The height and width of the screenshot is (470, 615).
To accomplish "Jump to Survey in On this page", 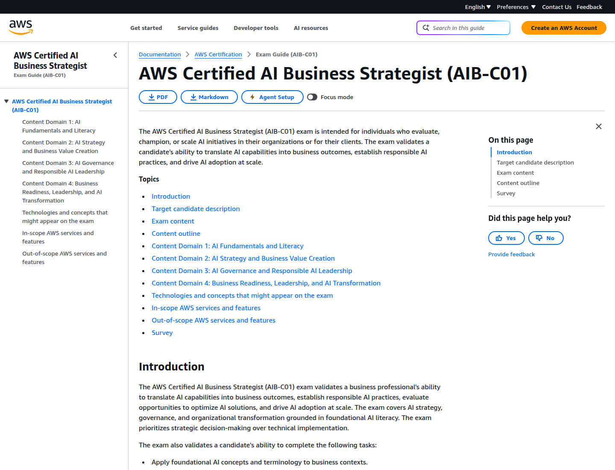I will (x=506, y=193).
